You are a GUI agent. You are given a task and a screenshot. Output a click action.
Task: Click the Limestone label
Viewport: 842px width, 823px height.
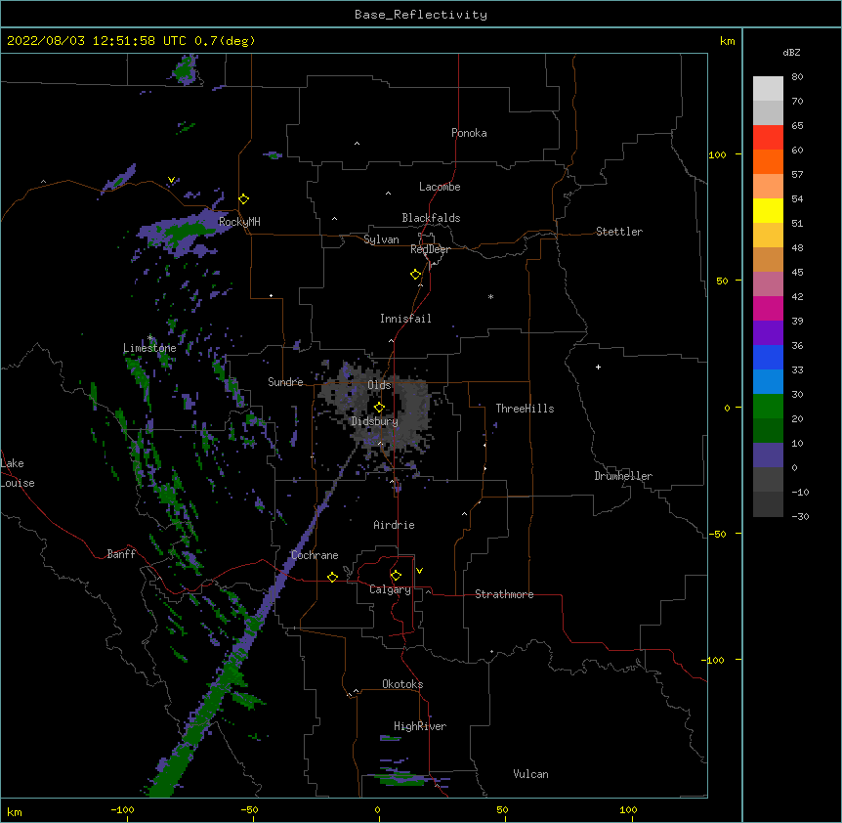pos(149,348)
